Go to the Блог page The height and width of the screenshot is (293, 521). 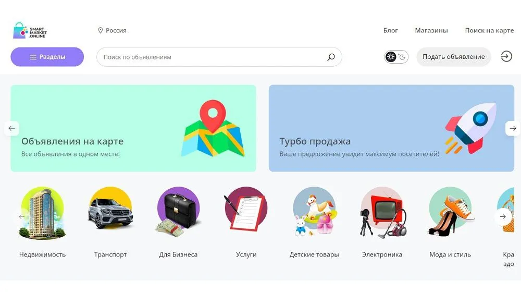(x=390, y=30)
